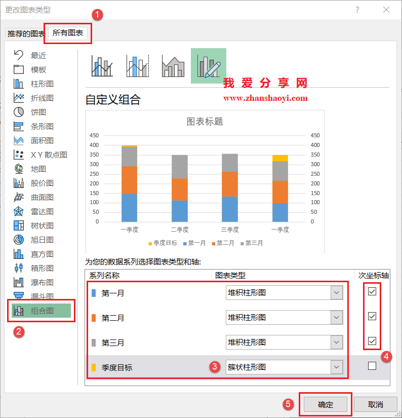Pick the custom combination subtype icon

coord(209,66)
